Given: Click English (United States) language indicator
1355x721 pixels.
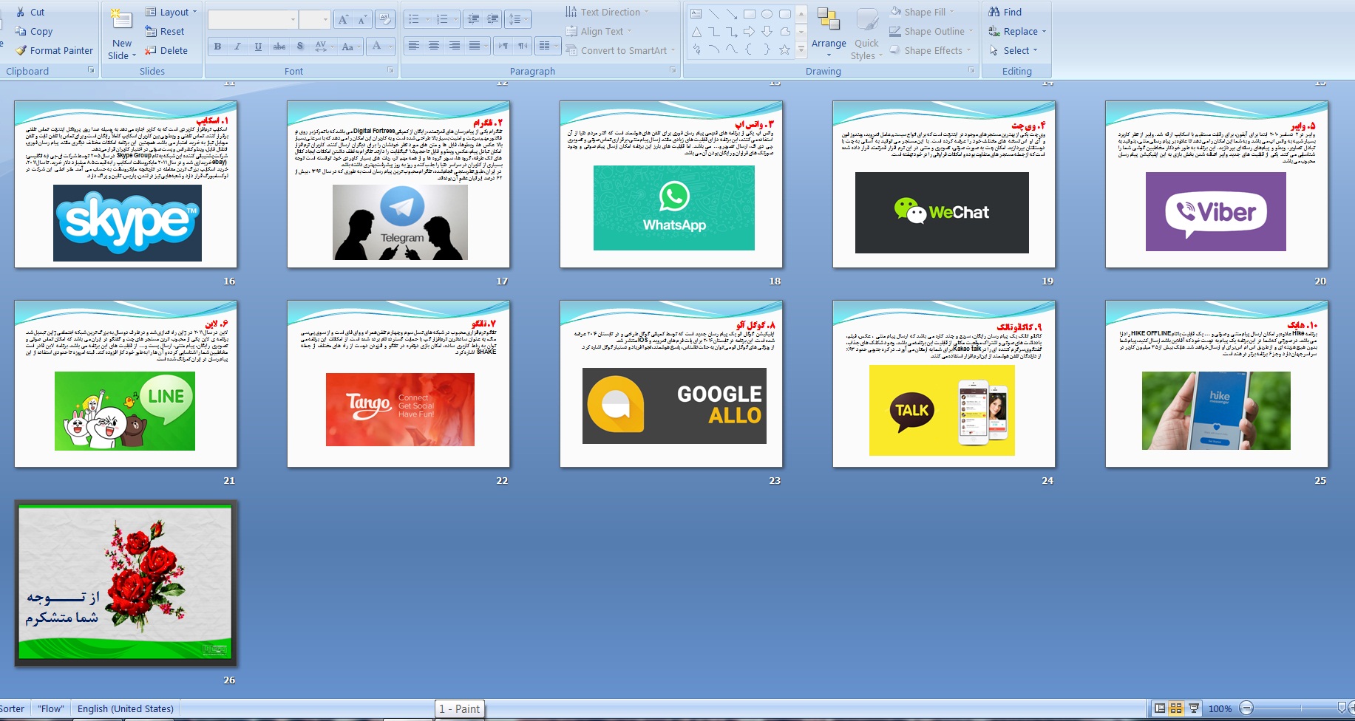Looking at the screenshot, I should 126,708.
